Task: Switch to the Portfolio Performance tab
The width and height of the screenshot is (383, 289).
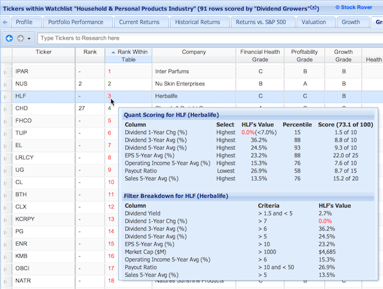Action: (78, 22)
